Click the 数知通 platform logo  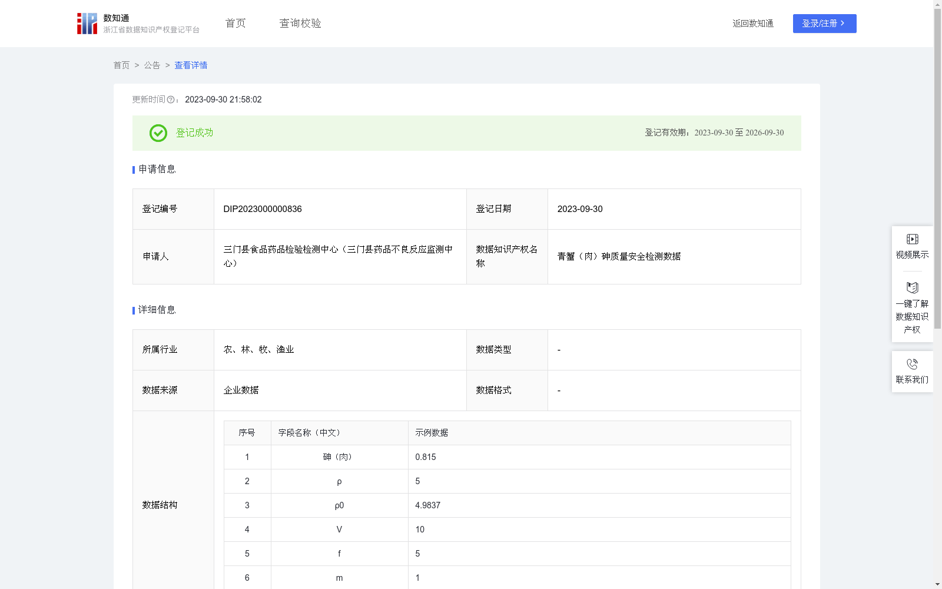pos(138,24)
